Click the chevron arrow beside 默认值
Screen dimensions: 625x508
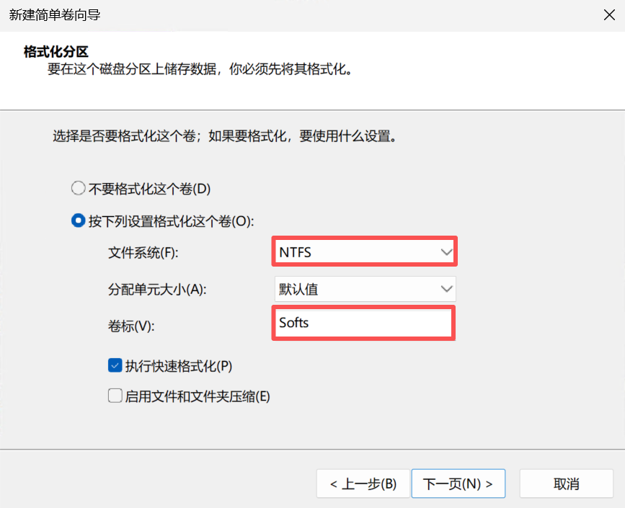tap(446, 290)
